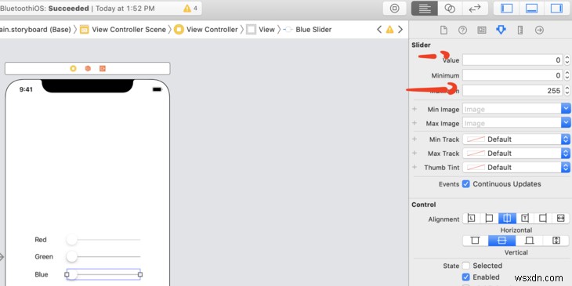Click the Minimum field stepper
Viewport: 572px width, 286px height.
coord(567,75)
